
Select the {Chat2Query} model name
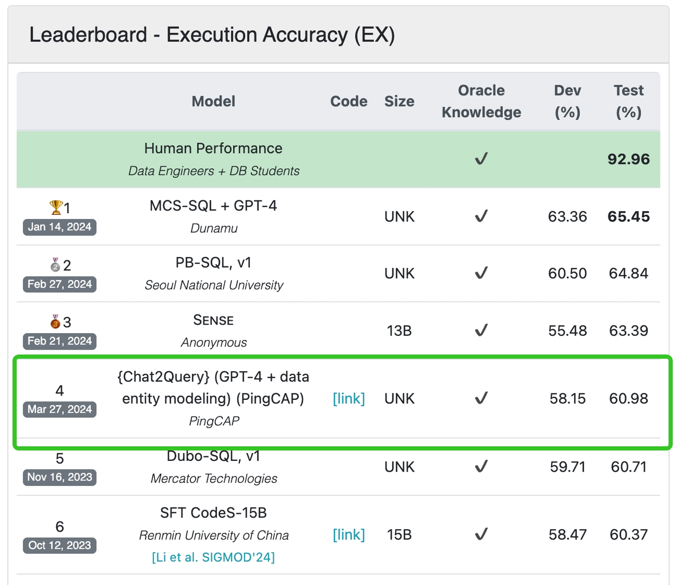213,387
